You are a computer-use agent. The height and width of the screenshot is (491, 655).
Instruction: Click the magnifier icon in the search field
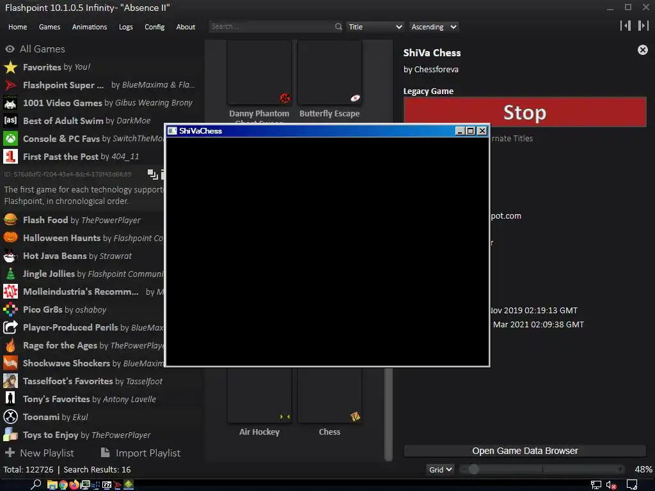tap(338, 27)
